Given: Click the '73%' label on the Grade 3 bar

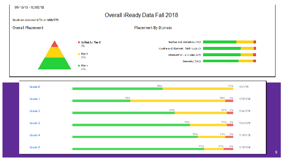Looking at the screenshot, I should point(187,122).
